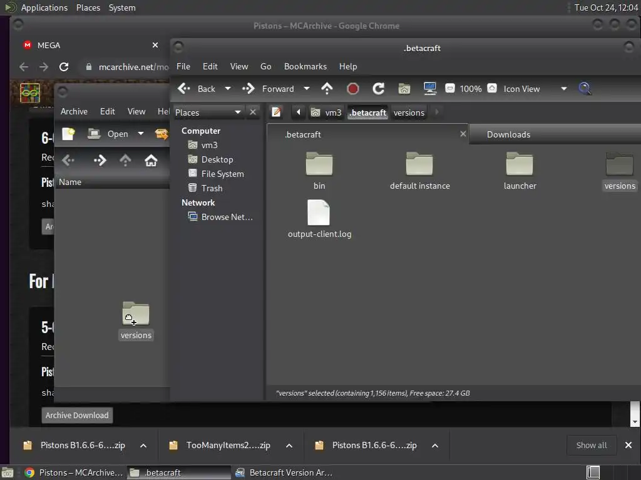Viewport: 641px width, 480px height.
Task: Open the launcher folder
Action: [x=520, y=171]
